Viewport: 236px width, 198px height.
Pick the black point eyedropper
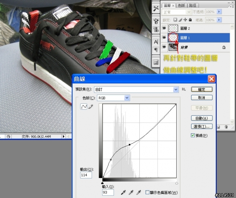click(123, 192)
